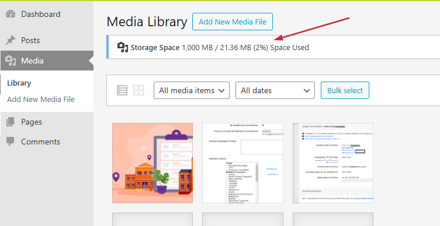Screen dimensions: 440x226
Task: Click the Pages stacked-sheets icon
Action: coord(11,122)
